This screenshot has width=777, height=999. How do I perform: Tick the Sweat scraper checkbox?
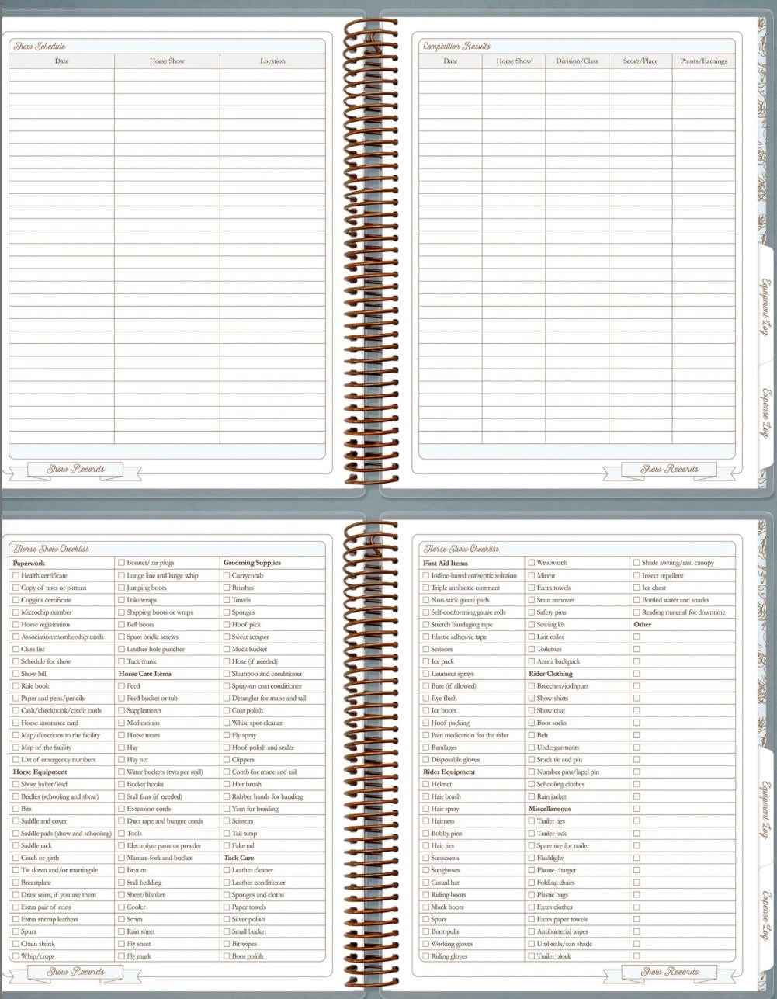coord(227,637)
